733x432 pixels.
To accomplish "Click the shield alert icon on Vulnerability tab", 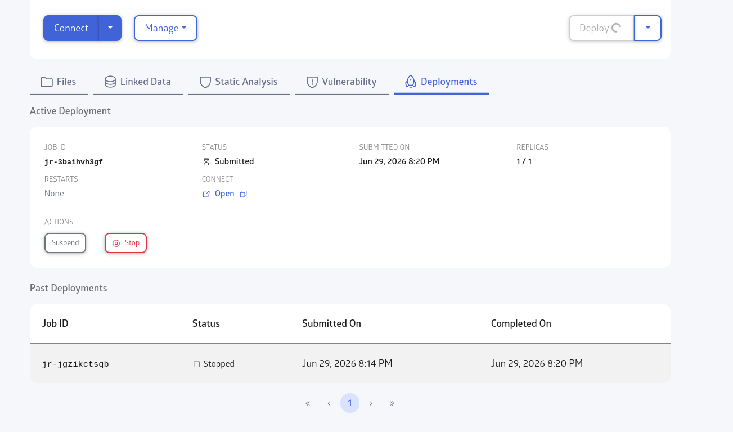I will point(312,82).
